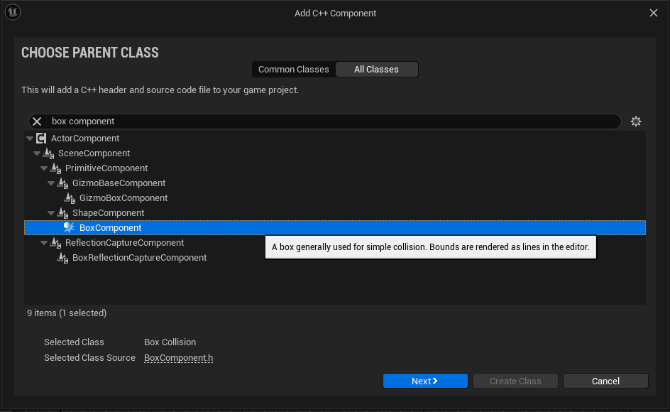This screenshot has width=670, height=412.
Task: Select PrimitiveComponent in the class tree
Action: [106, 168]
